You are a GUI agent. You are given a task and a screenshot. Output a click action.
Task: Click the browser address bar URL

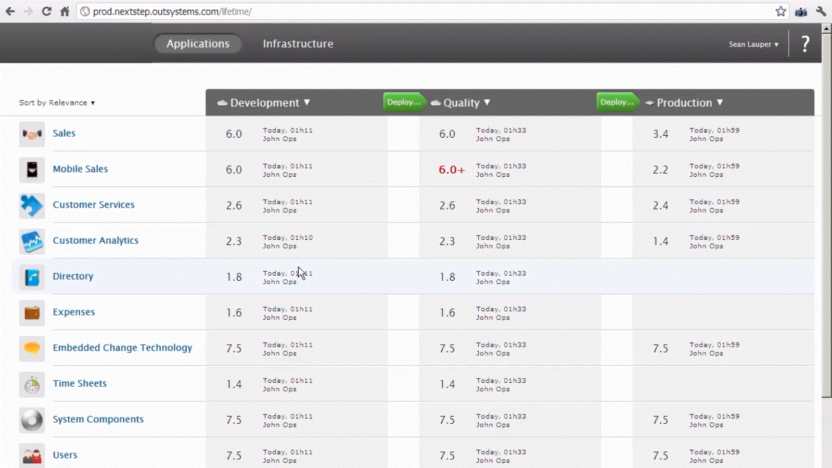click(172, 11)
